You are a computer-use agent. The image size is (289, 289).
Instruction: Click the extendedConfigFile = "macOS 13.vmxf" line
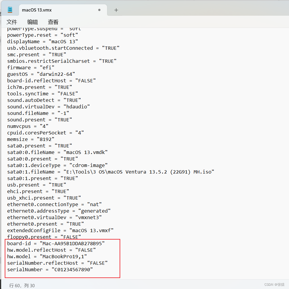pyautogui.click(x=60, y=230)
